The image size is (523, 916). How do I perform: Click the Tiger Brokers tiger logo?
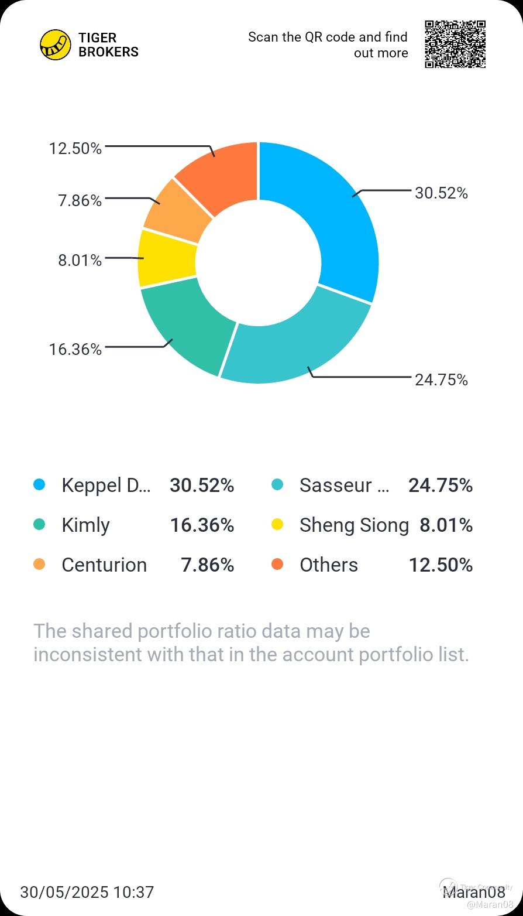(x=56, y=45)
